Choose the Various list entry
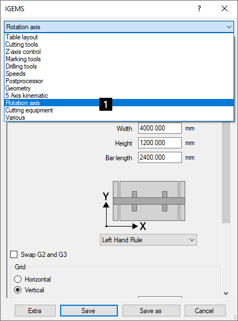 click(119, 117)
